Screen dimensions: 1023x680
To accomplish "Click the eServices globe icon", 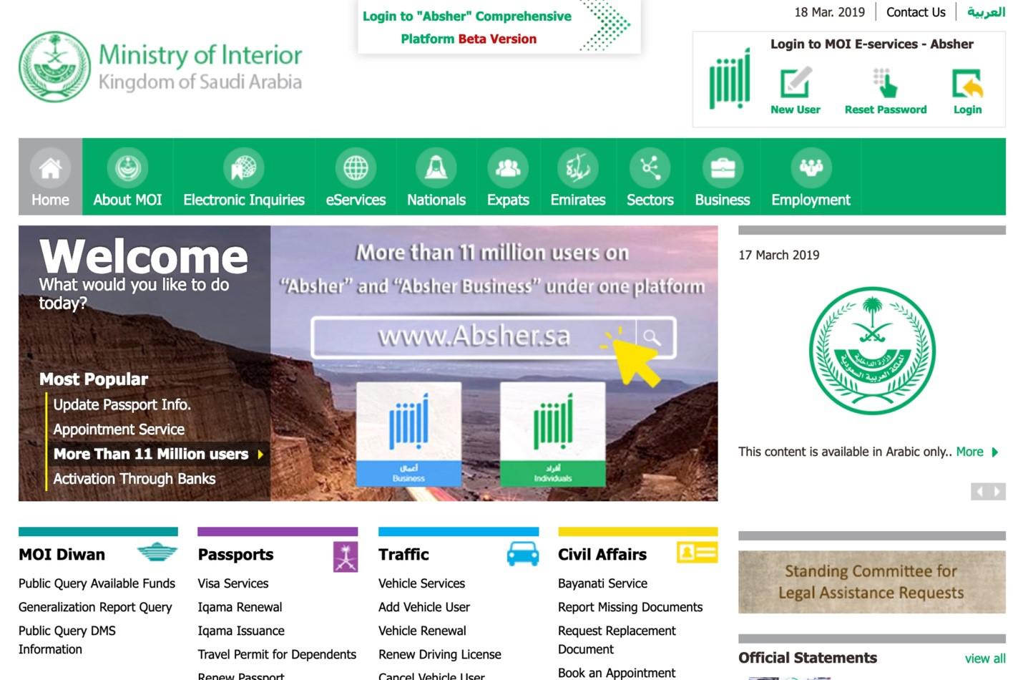I will (356, 168).
